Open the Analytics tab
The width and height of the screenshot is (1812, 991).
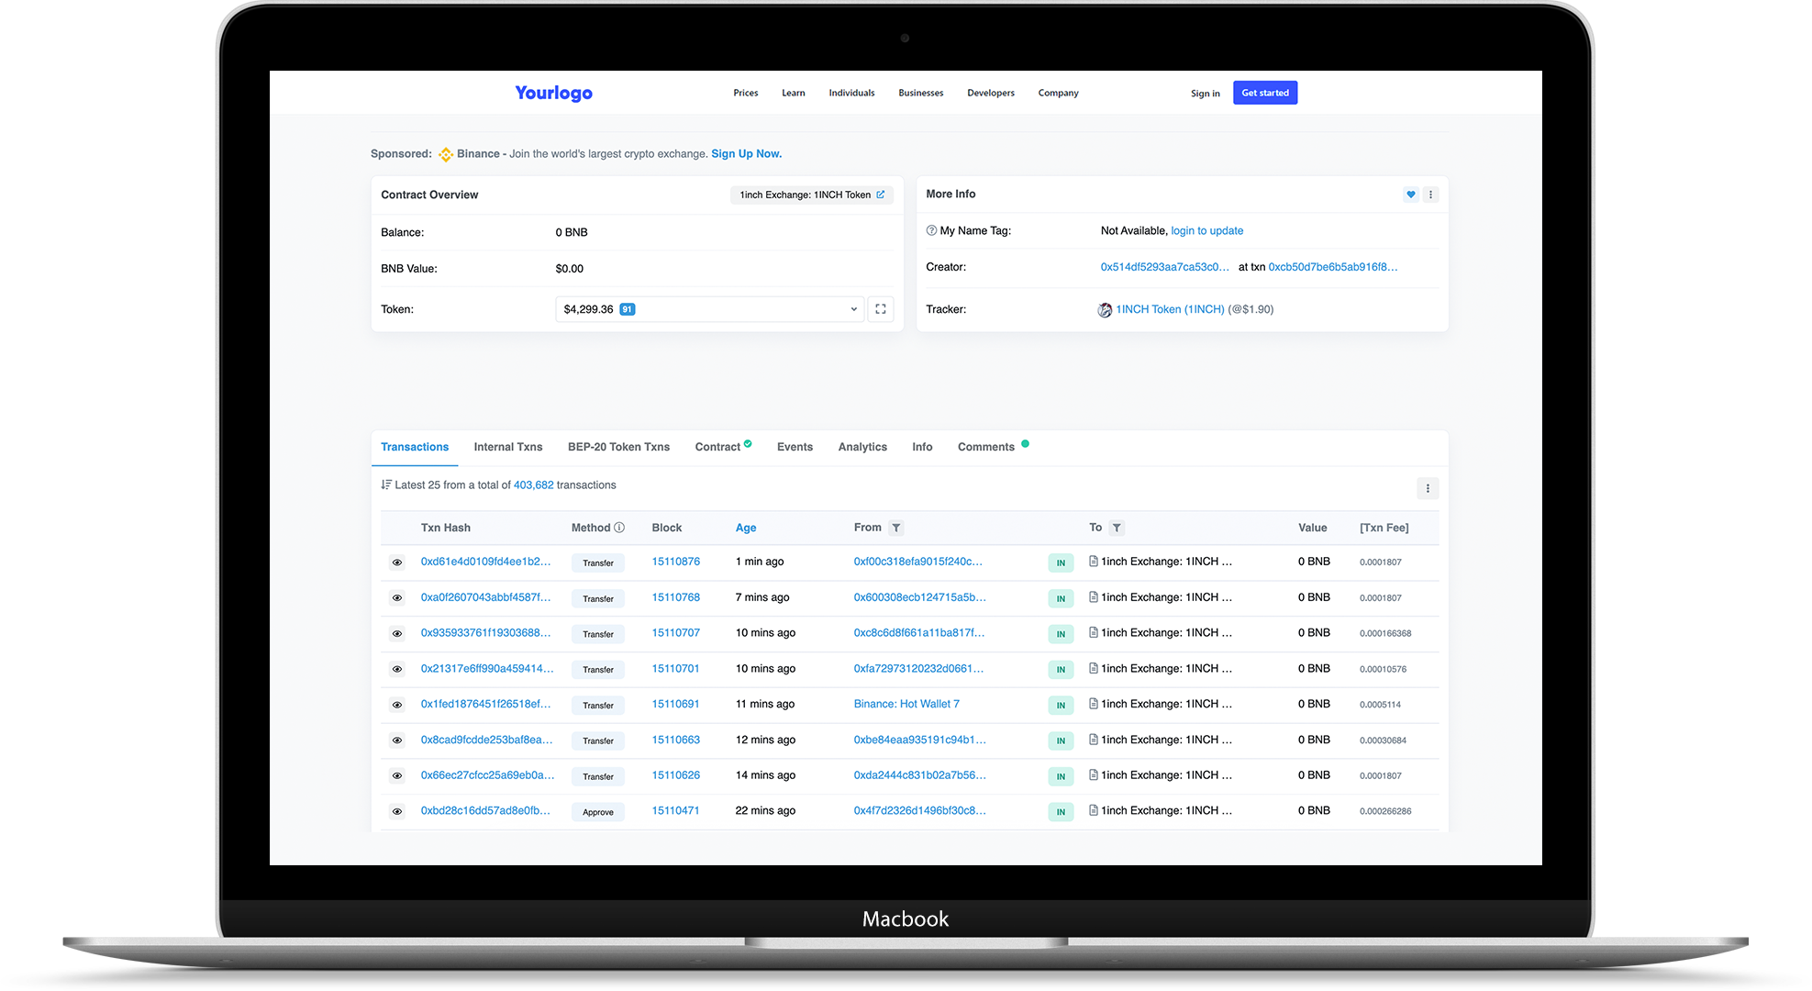pyautogui.click(x=862, y=447)
